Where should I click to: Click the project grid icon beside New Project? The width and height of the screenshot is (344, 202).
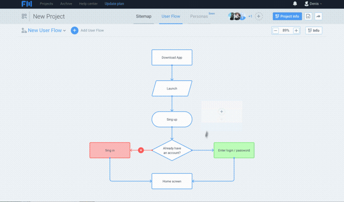pos(24,16)
